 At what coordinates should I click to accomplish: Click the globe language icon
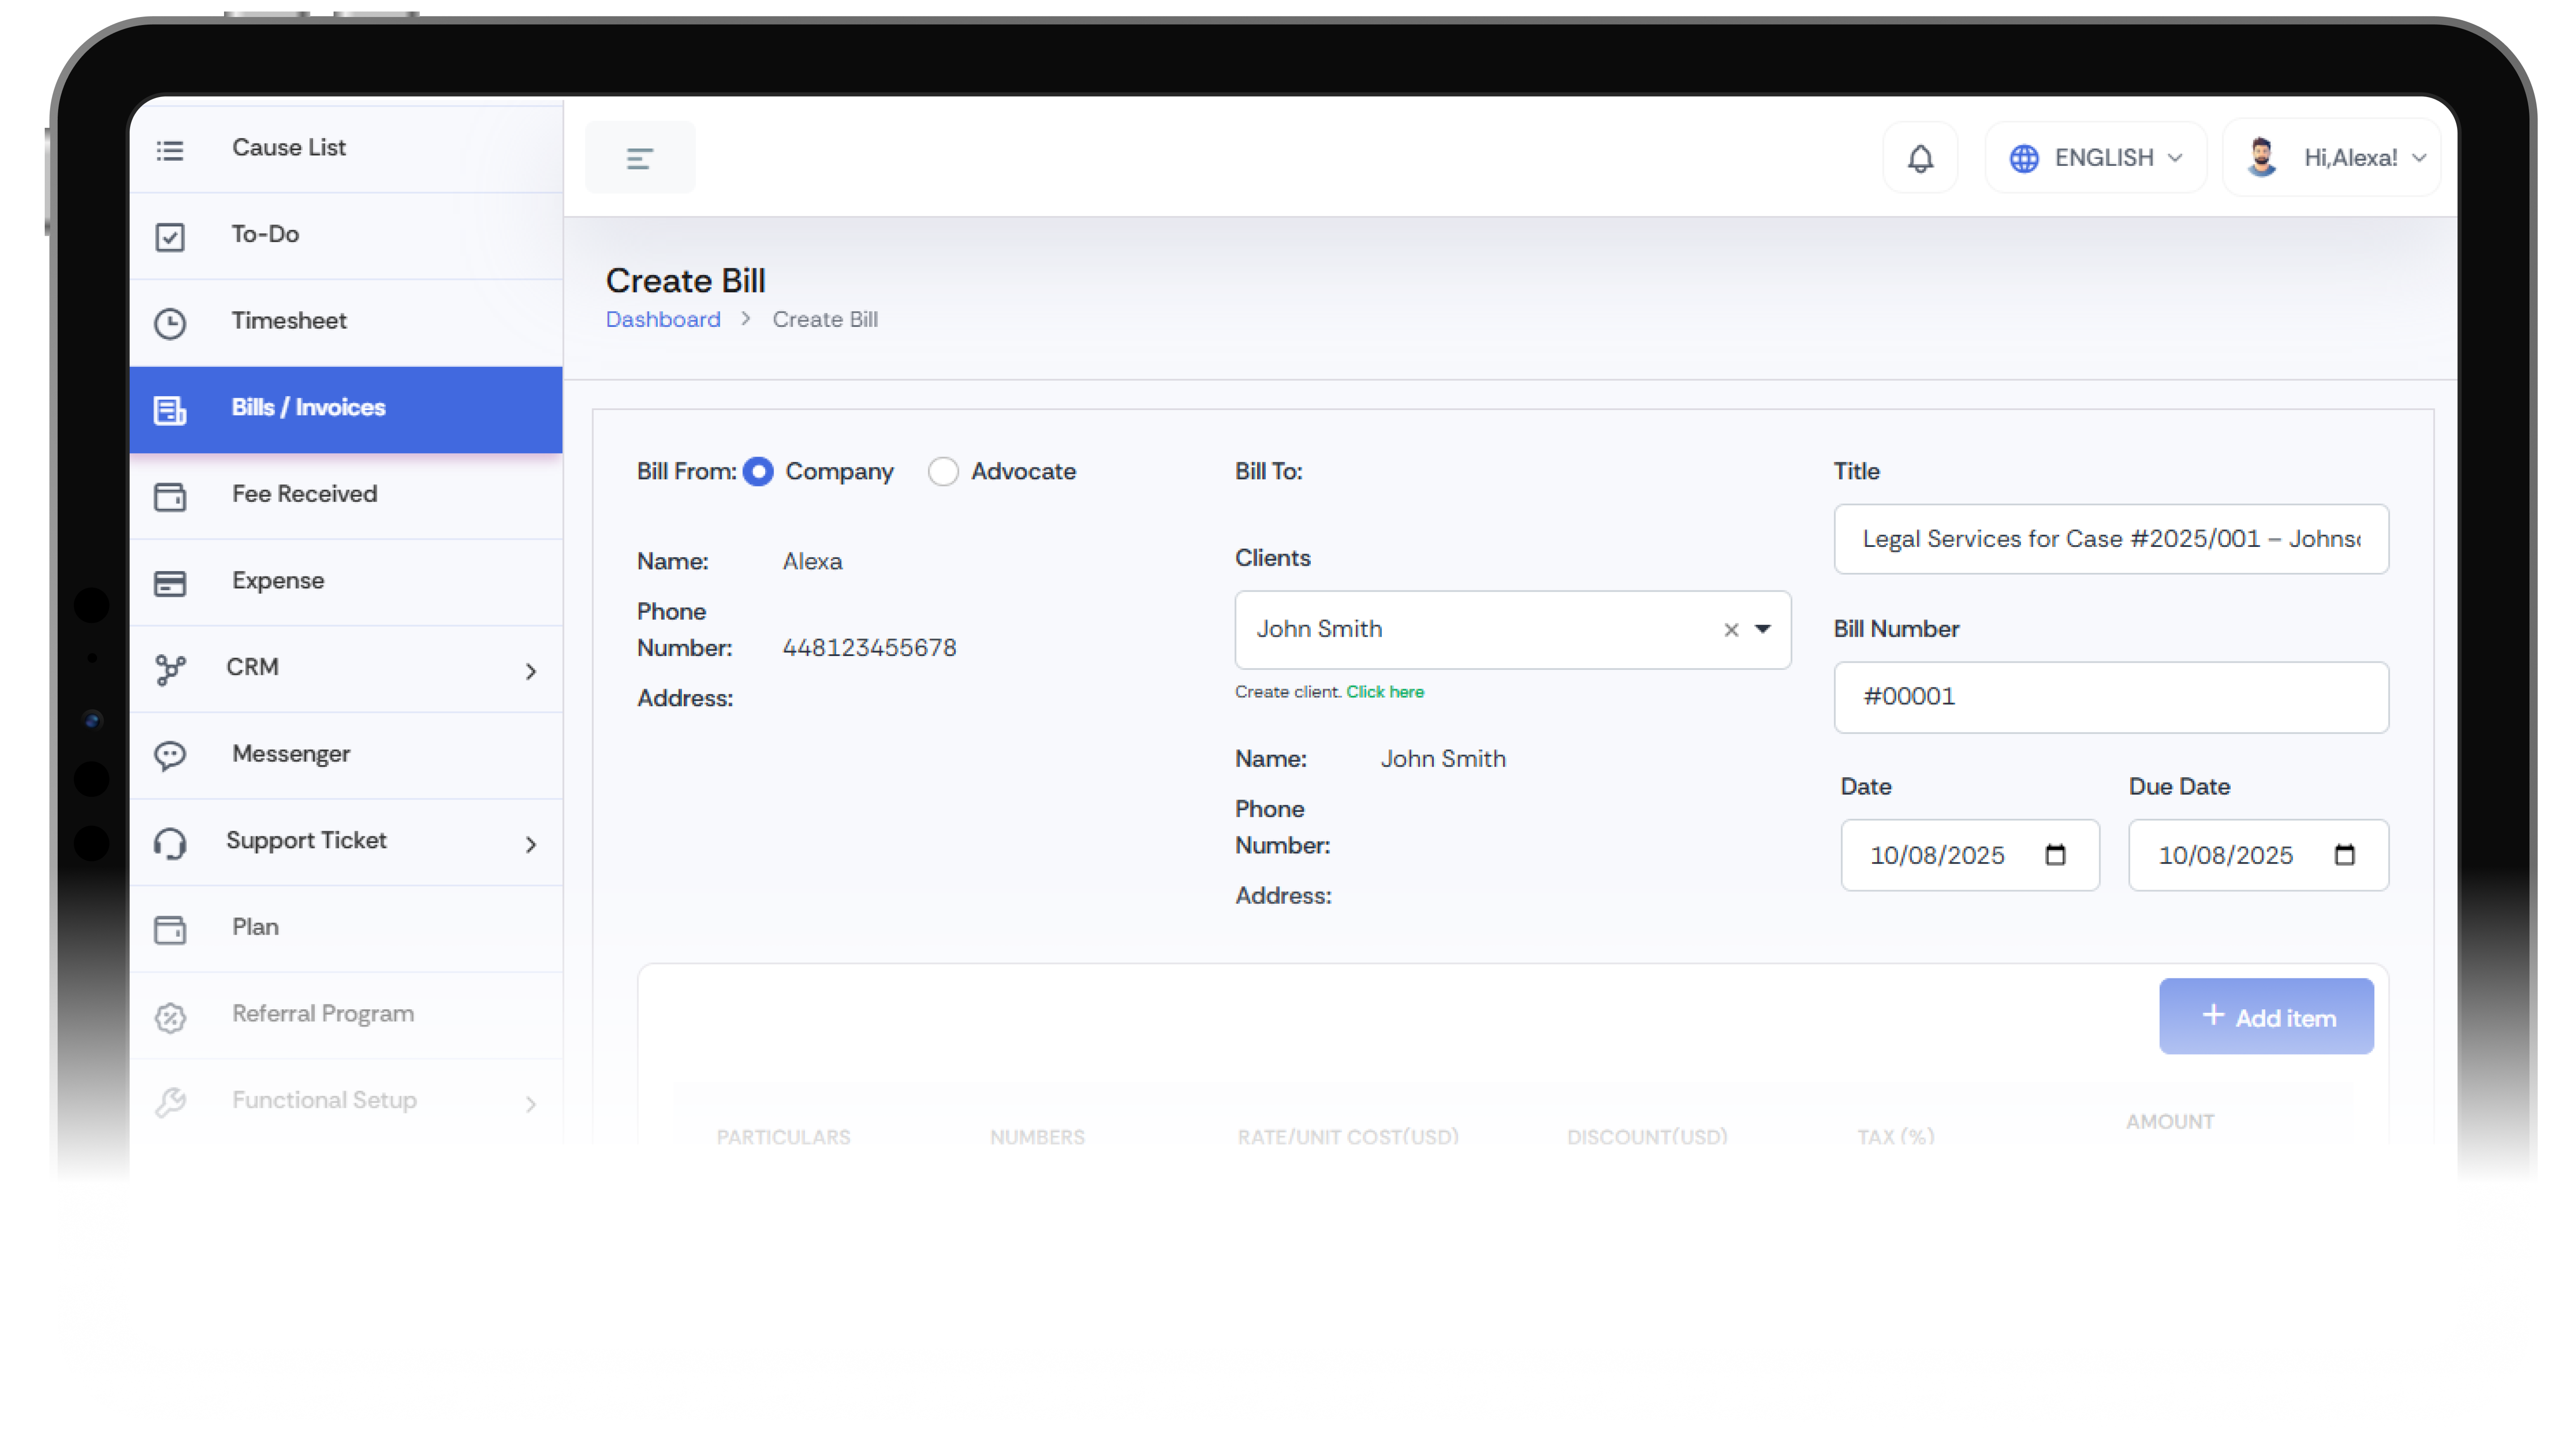tap(2024, 158)
